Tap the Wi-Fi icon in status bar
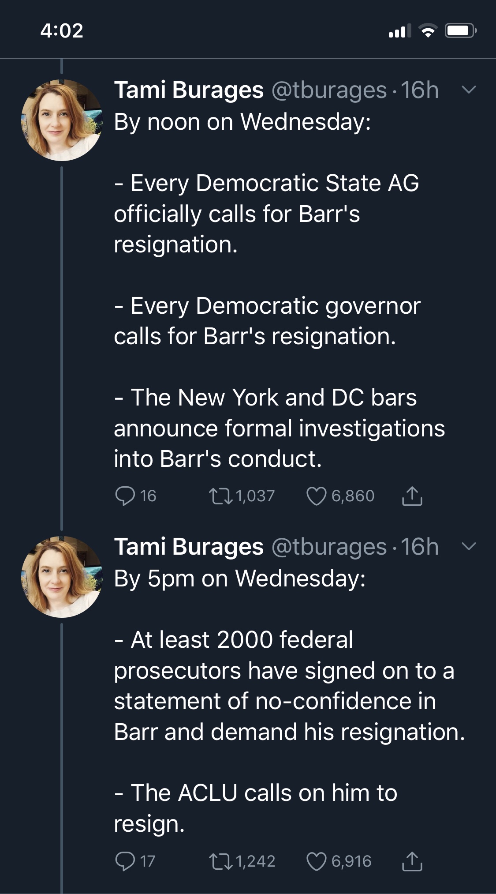Viewport: 496px width, 894px height. (x=427, y=30)
